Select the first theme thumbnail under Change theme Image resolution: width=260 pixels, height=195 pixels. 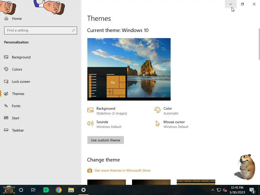point(107,182)
